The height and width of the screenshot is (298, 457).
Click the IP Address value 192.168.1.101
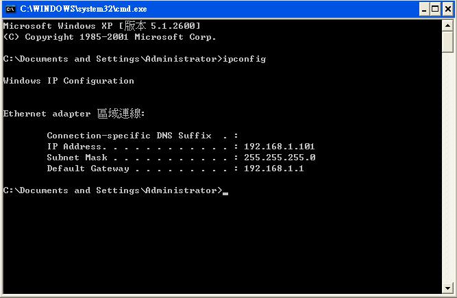280,146
